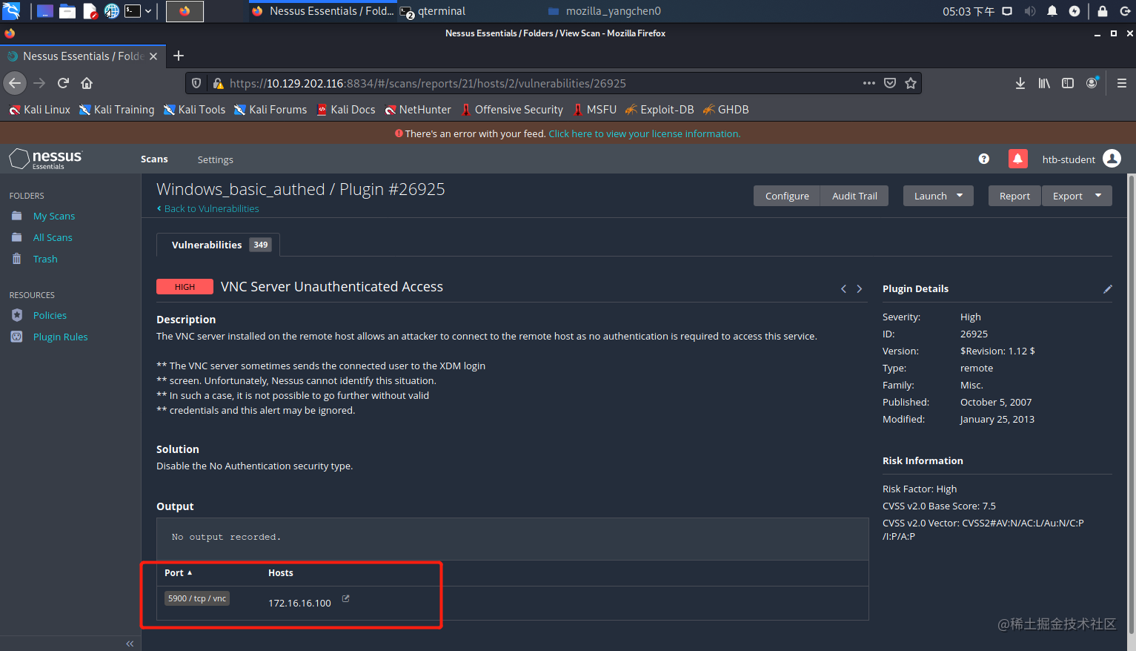Open the MSFU bookmark
The image size is (1136, 651).
tap(594, 109)
